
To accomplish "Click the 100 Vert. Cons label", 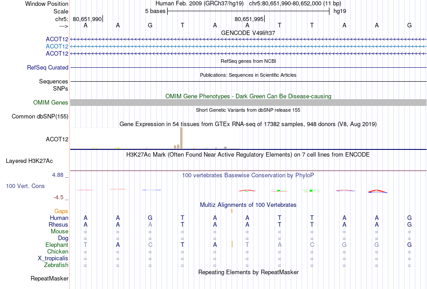I will pos(25,186).
